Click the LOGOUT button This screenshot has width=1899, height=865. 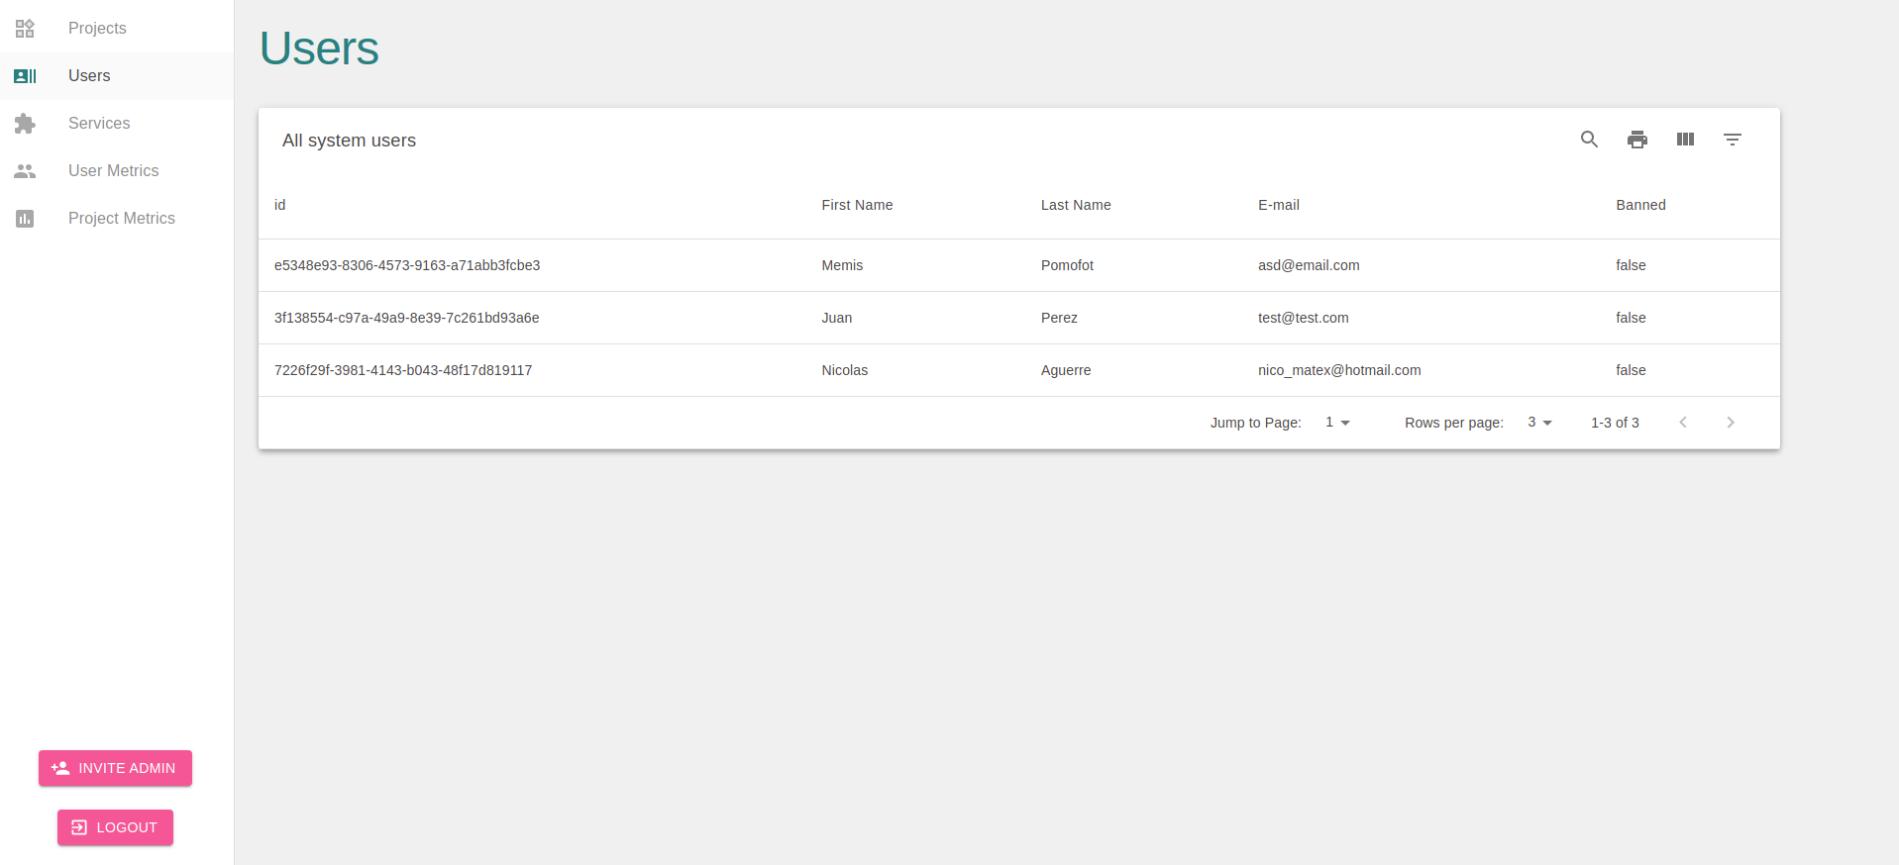pyautogui.click(x=115, y=827)
